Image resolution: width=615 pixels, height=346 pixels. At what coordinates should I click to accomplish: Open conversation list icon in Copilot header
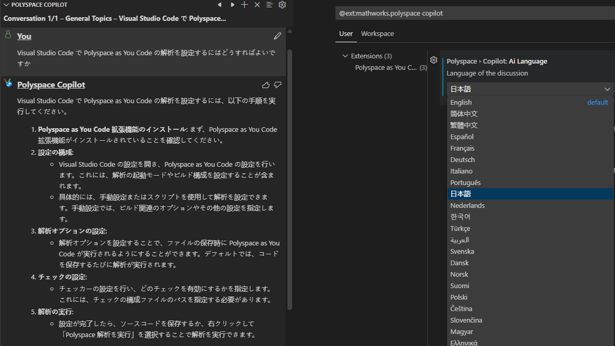(270, 5)
